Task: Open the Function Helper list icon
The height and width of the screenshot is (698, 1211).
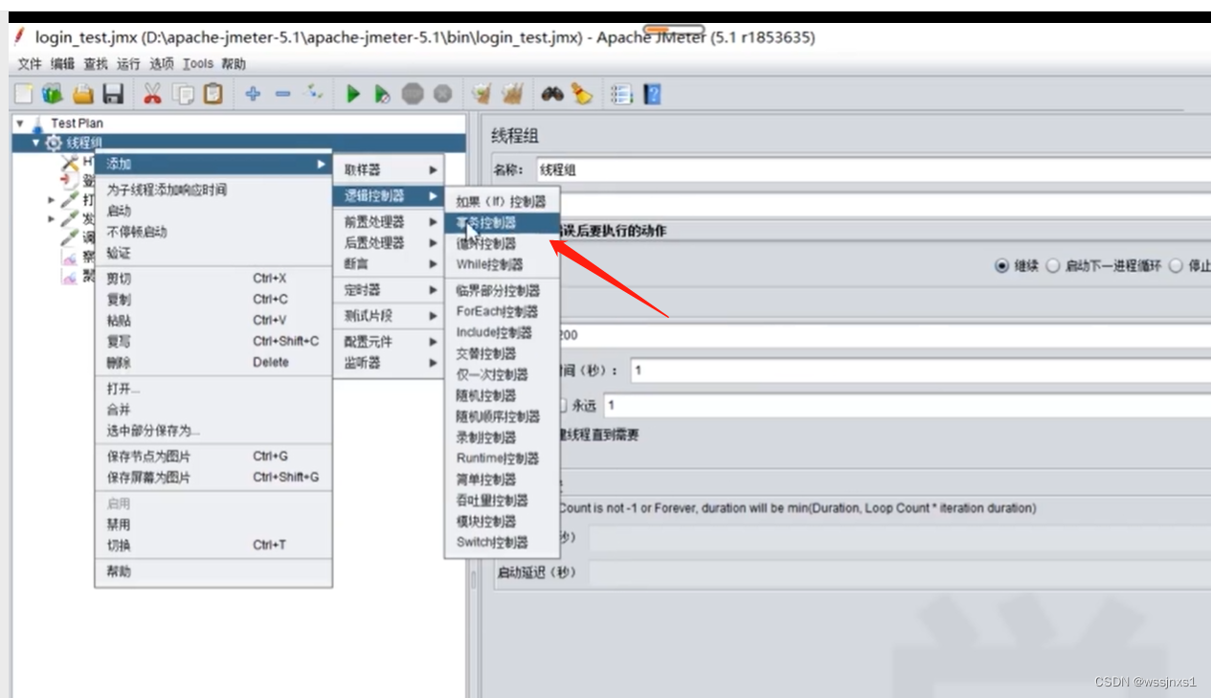Action: 622,94
